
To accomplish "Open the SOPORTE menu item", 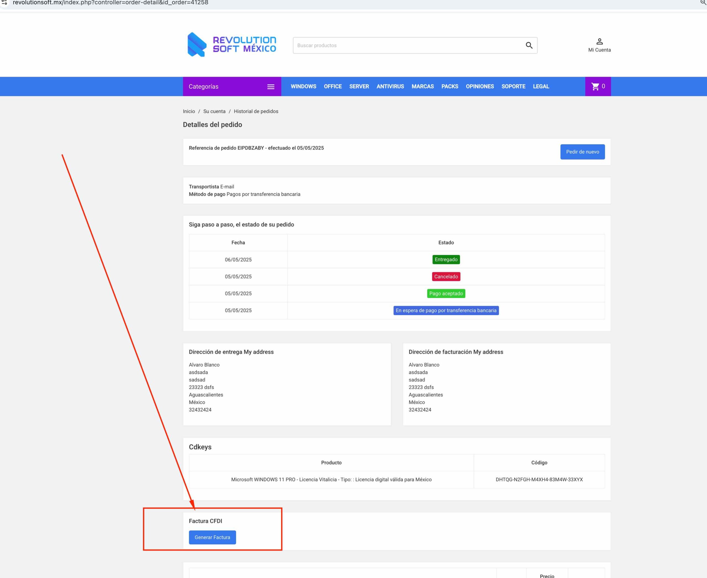I will [513, 87].
